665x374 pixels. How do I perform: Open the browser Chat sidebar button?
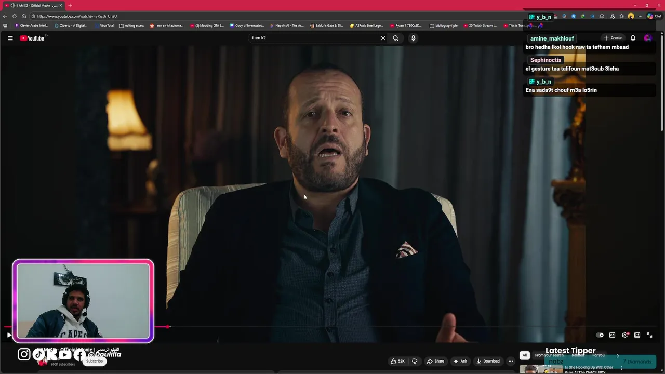[x=654, y=16]
